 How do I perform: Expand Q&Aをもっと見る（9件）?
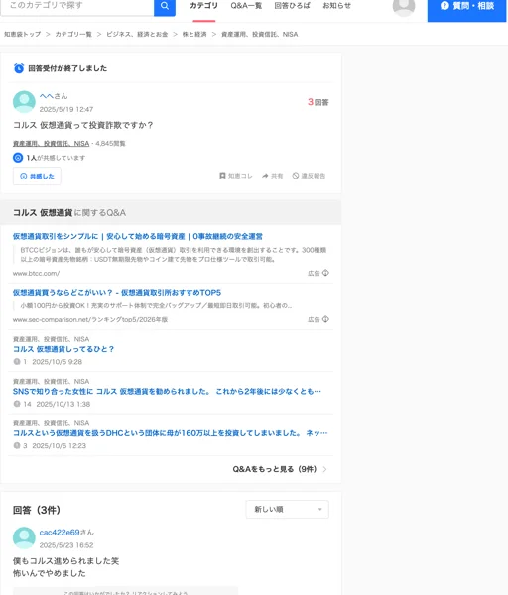[x=280, y=469]
